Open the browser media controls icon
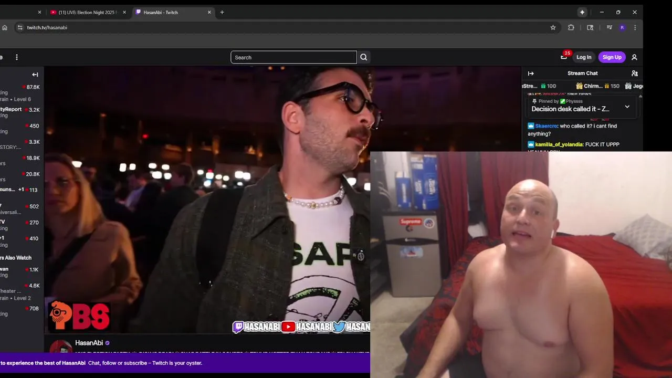The height and width of the screenshot is (378, 672). click(x=610, y=27)
